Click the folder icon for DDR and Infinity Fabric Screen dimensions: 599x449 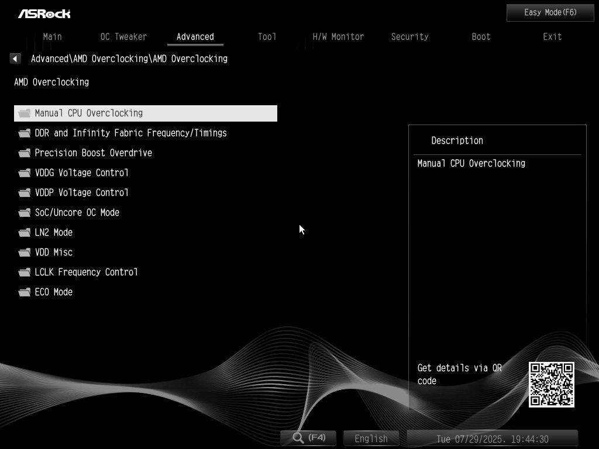coord(25,133)
